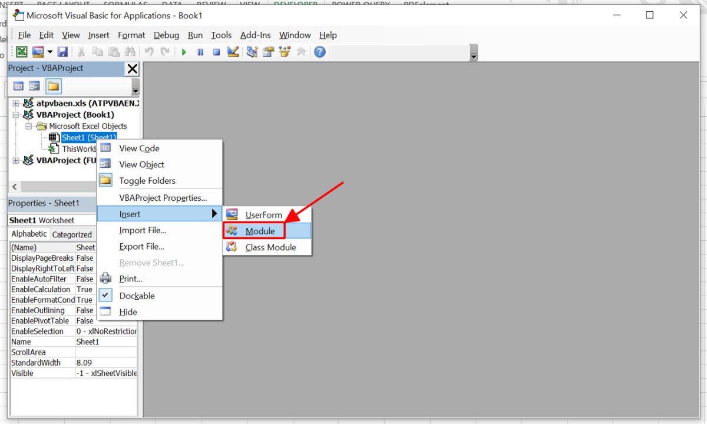The height and width of the screenshot is (424, 707).
Task: Click the Toolbox wrench icon
Action: click(301, 52)
